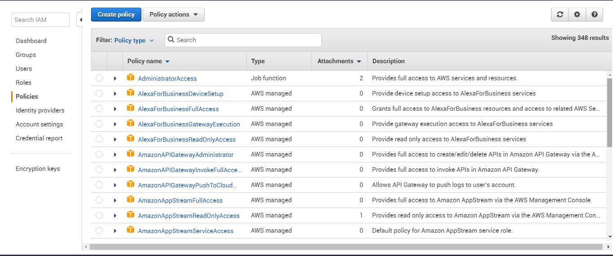Image resolution: width=613 pixels, height=256 pixels.
Task: Sort by the Attachments column
Action: [339, 61]
